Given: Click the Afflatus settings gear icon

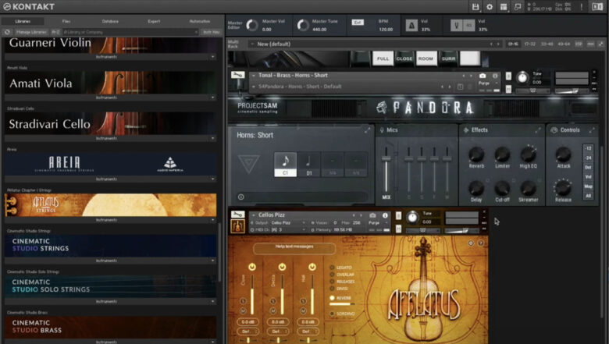Looking at the screenshot, I should [471, 243].
